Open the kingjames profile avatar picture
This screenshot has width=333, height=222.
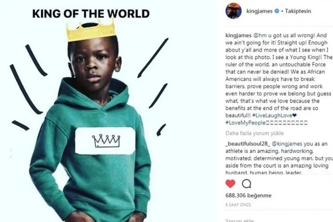click(233, 11)
